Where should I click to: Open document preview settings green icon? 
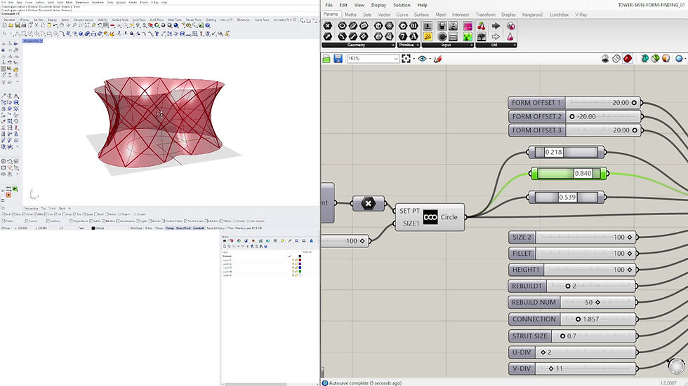pyautogui.click(x=655, y=59)
